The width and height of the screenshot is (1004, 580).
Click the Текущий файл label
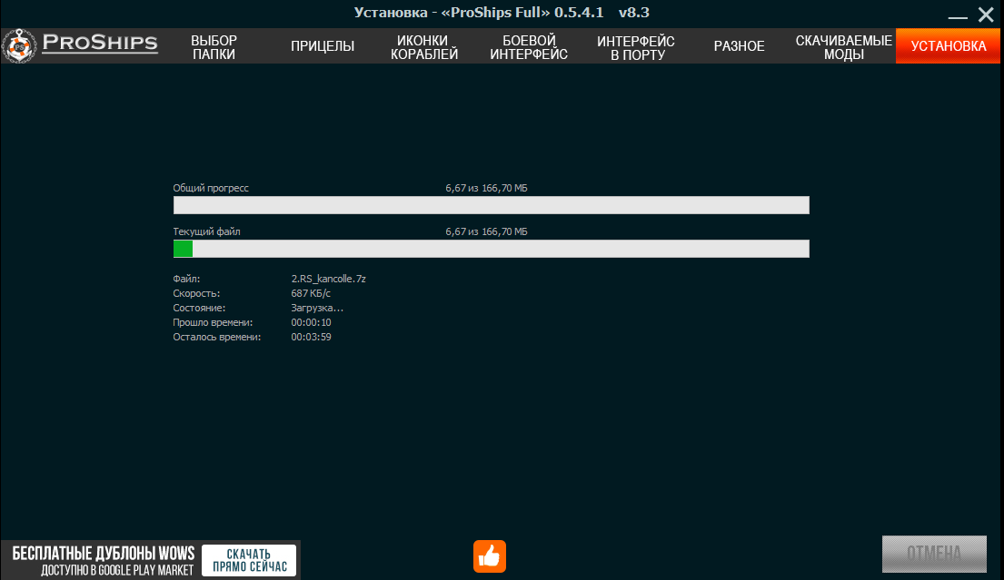click(x=206, y=231)
